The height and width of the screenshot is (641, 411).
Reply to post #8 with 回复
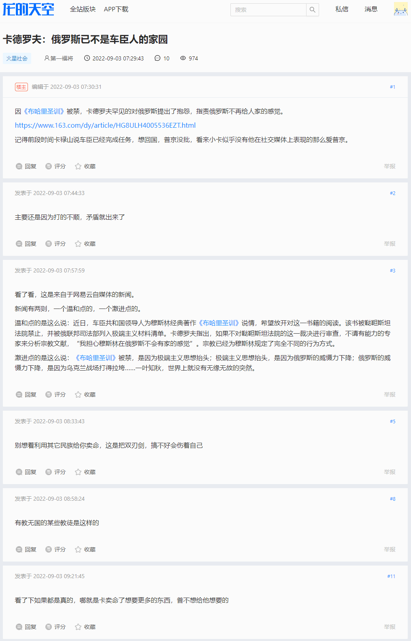26,549
